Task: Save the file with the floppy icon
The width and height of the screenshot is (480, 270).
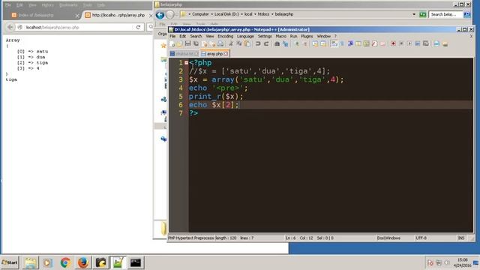Action: click(x=187, y=43)
